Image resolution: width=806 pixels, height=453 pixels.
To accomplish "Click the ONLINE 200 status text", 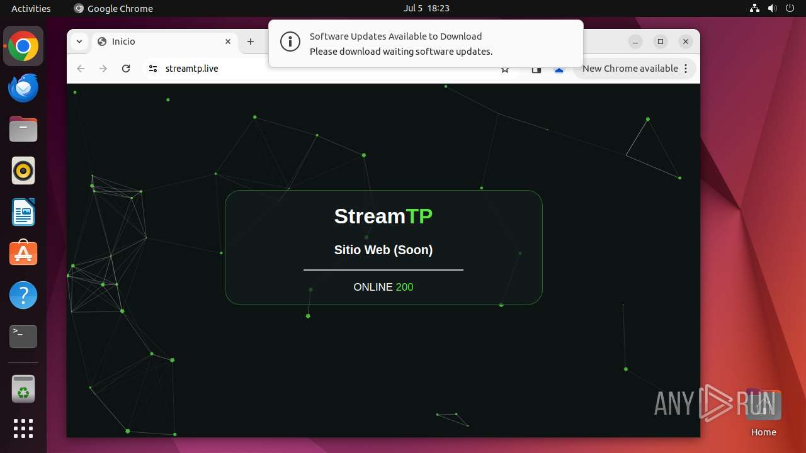I will click(383, 287).
